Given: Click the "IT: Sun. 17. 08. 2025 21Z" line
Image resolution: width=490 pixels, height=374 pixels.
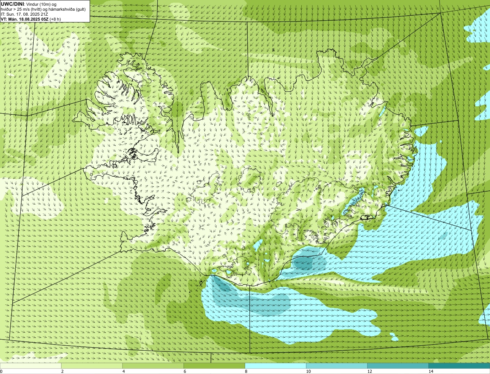Looking at the screenshot, I should [24, 14].
